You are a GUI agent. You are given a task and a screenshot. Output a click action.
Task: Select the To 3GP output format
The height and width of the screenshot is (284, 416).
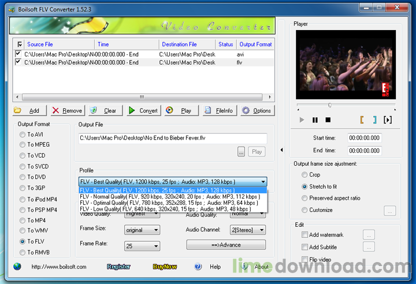32,188
